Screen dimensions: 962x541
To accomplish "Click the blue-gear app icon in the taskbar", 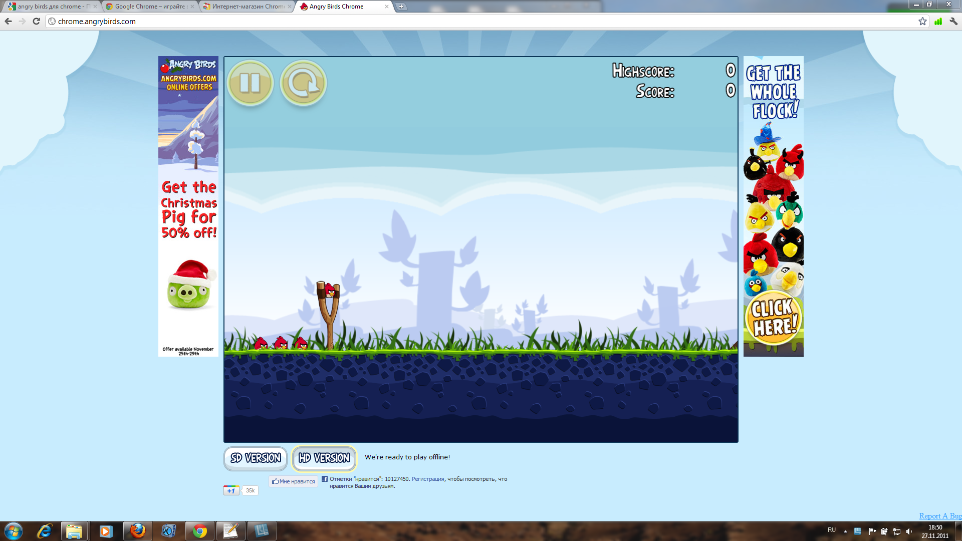I will coord(168,531).
